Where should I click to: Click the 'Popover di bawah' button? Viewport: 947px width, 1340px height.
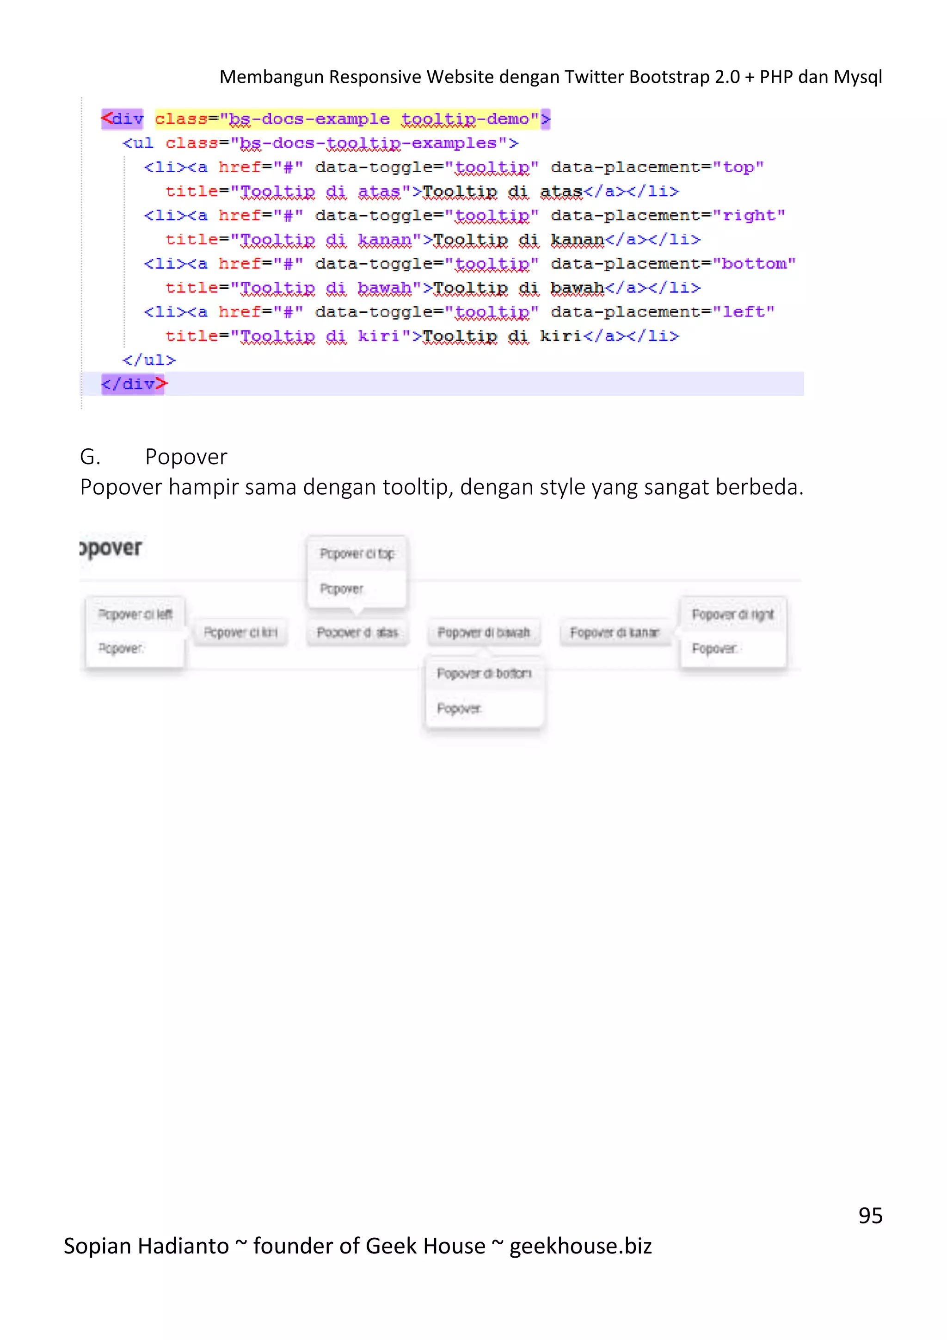click(x=483, y=633)
